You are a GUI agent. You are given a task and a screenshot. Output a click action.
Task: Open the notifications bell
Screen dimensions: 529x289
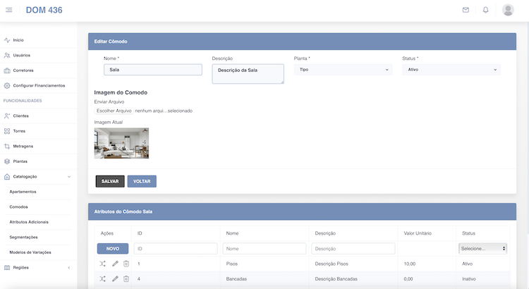(485, 10)
